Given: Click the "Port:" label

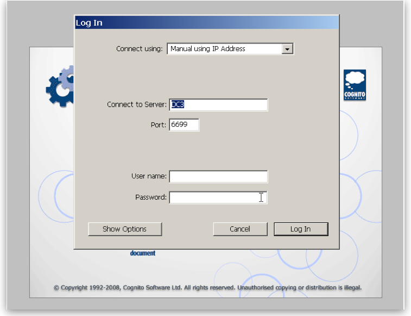Looking at the screenshot, I should point(158,125).
